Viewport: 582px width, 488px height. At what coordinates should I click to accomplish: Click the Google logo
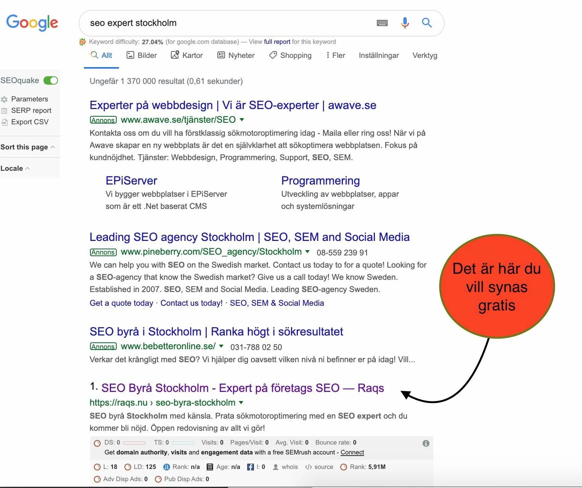pyautogui.click(x=32, y=22)
